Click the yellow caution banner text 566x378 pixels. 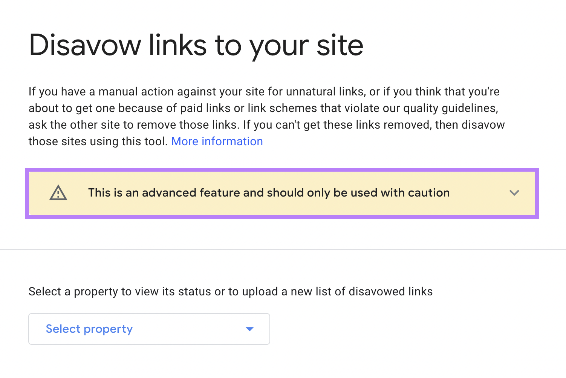(269, 193)
